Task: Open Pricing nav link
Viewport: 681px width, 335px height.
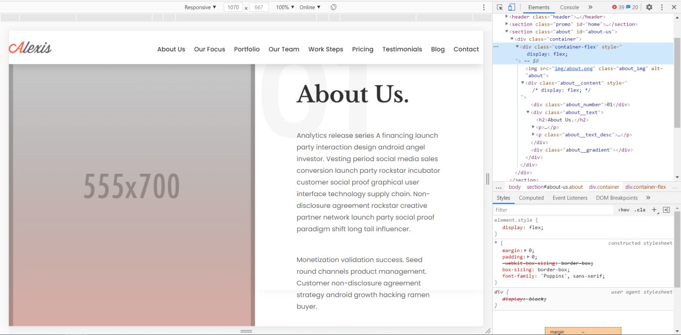Action: tap(363, 49)
